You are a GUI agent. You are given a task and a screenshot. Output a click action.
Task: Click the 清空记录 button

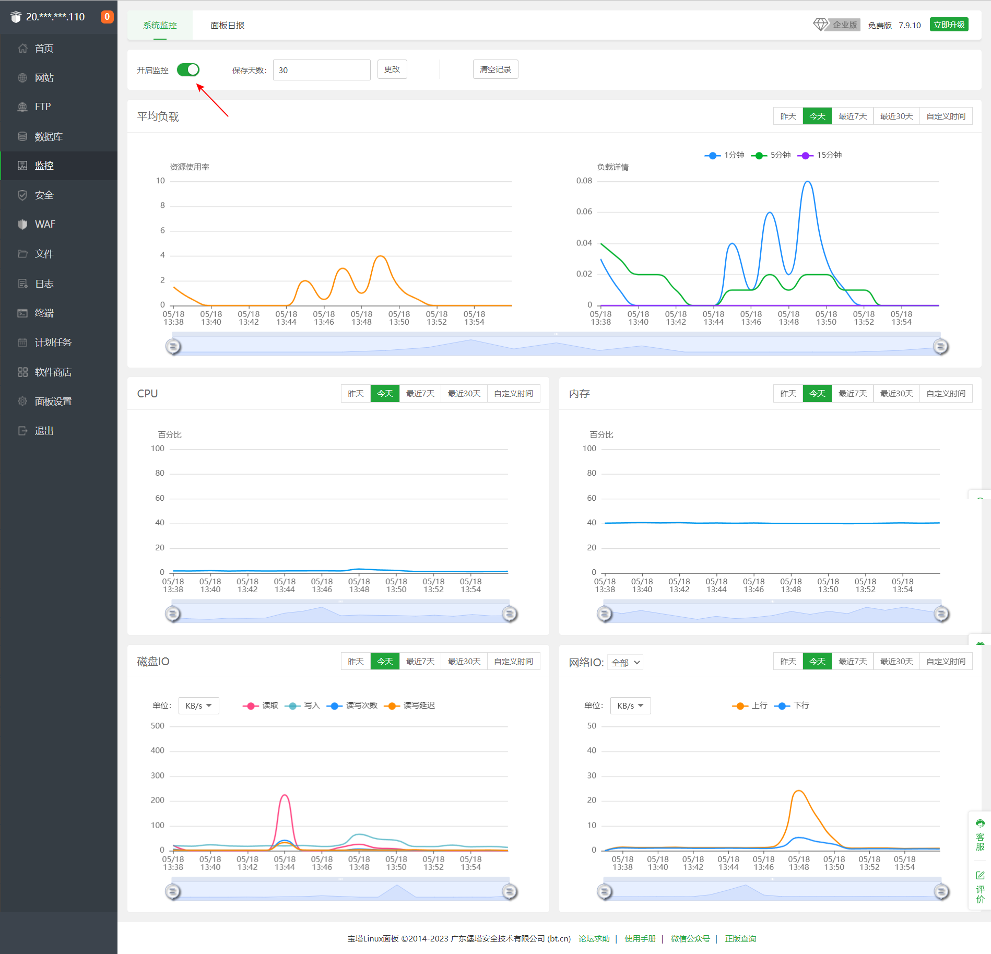pos(495,69)
